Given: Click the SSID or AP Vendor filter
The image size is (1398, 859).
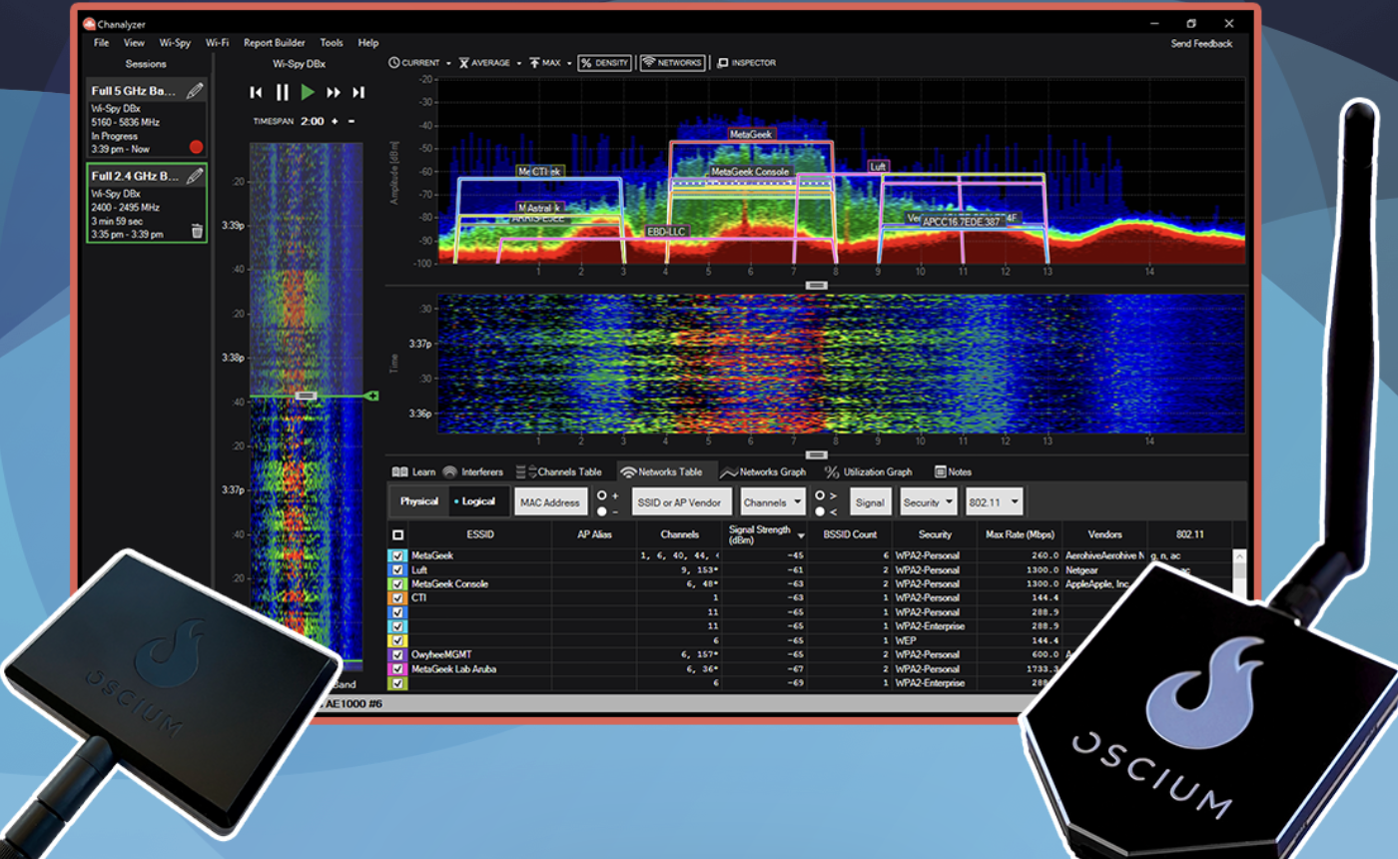Looking at the screenshot, I should [683, 502].
